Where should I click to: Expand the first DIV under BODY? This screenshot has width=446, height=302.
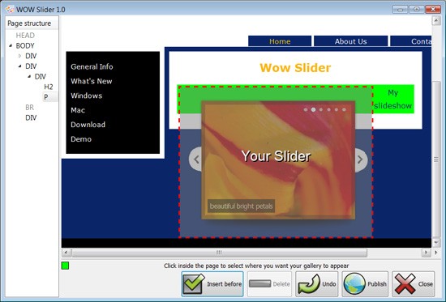[20, 56]
